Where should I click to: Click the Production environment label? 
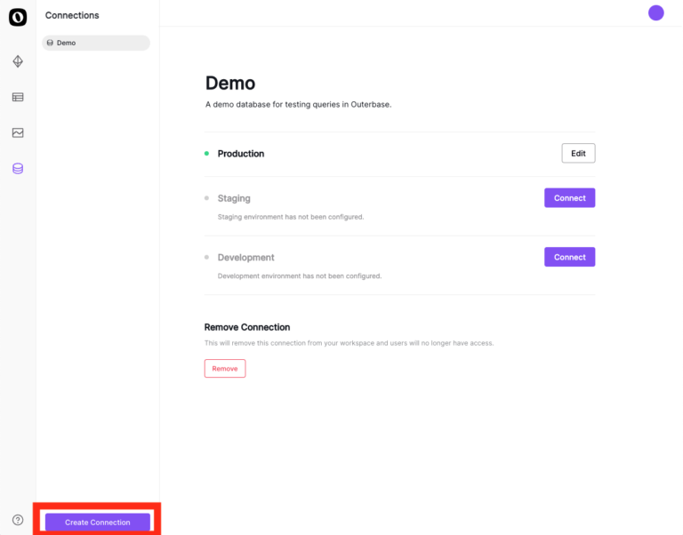click(x=241, y=154)
